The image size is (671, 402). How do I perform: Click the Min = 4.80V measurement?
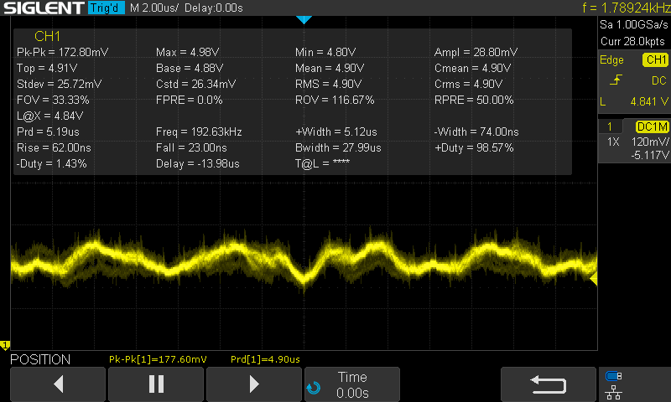coord(325,52)
